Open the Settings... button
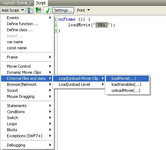Image resolution: width=166 pixels, height=150 pixels. (63, 10)
